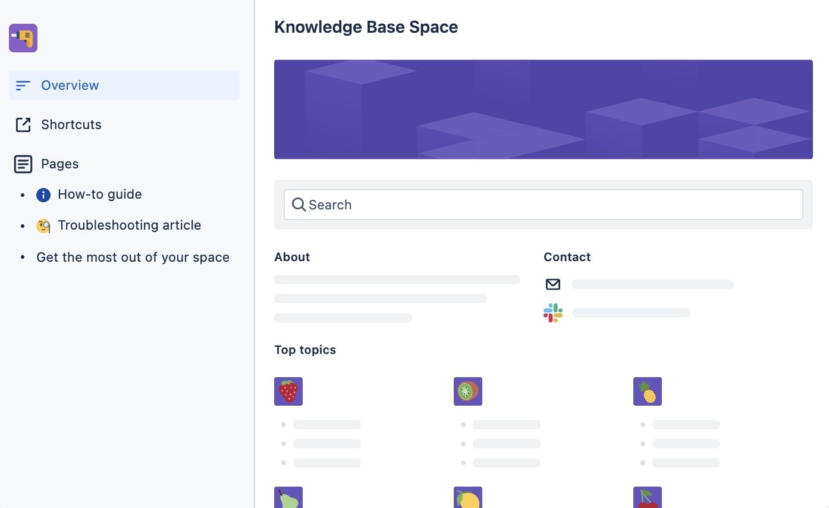Select the Overview icon in the sidebar
The height and width of the screenshot is (508, 829).
[23, 85]
